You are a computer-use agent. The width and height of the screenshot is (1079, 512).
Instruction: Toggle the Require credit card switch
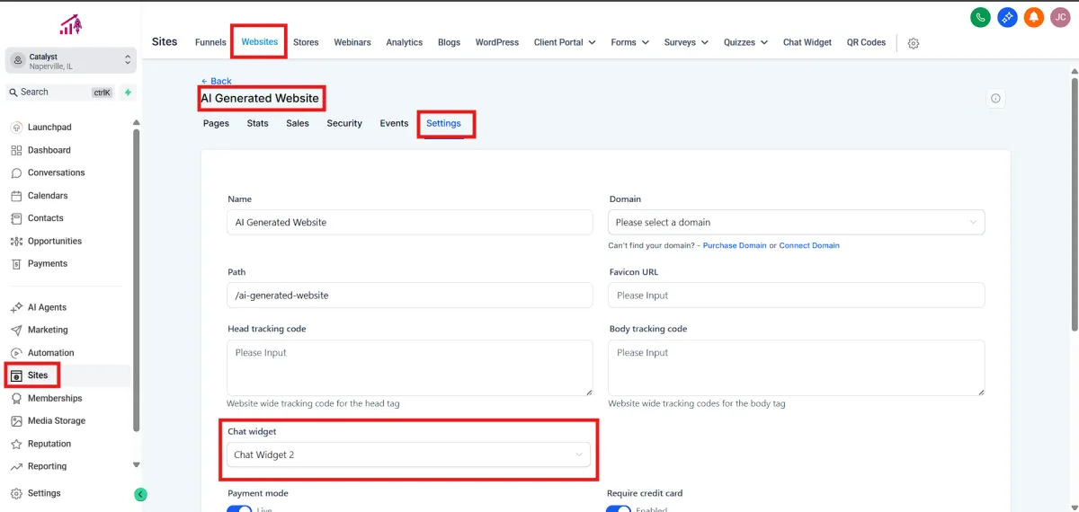coord(619,509)
